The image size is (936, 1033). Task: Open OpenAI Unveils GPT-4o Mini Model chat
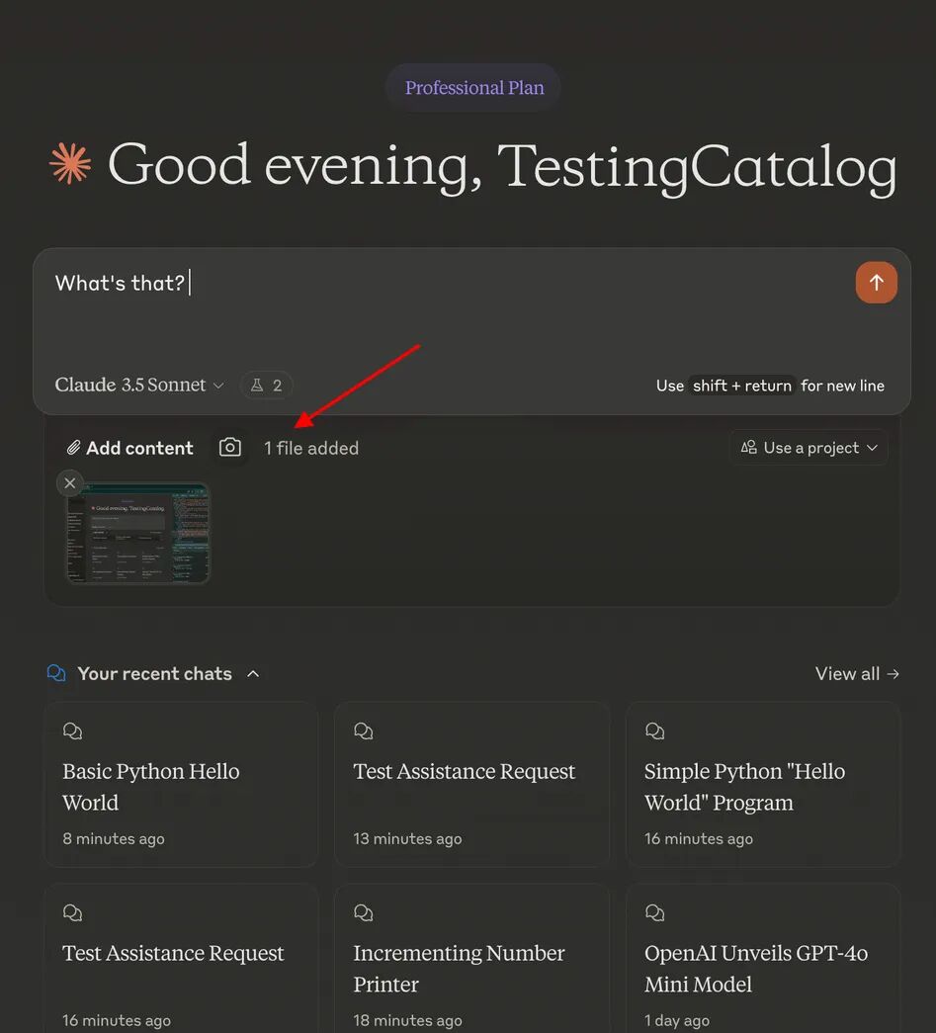pos(763,959)
